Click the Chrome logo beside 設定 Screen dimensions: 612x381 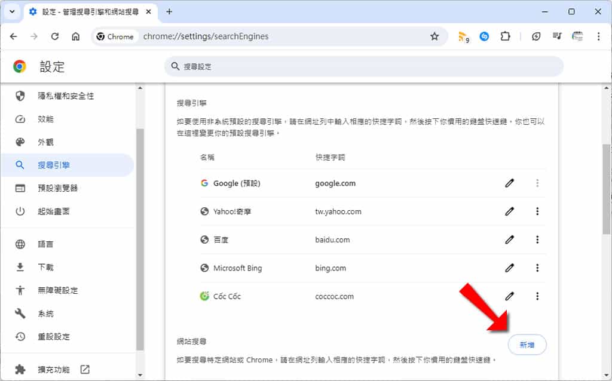coord(20,66)
